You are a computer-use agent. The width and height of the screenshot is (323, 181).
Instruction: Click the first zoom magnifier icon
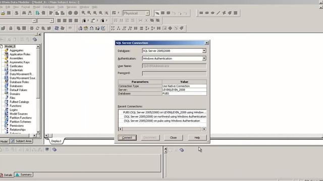(83, 13)
